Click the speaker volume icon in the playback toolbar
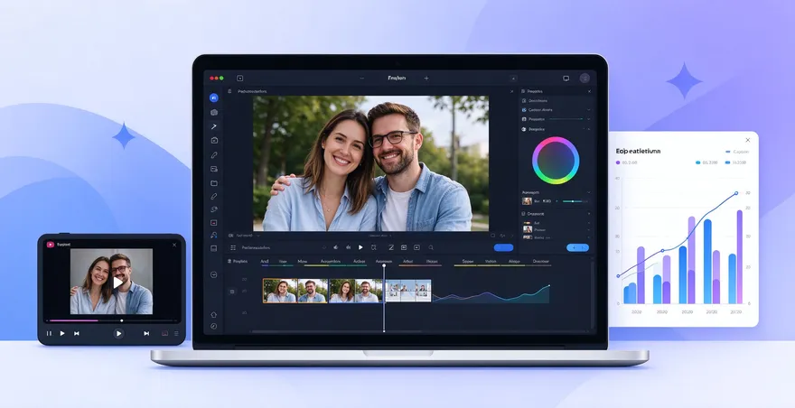The image size is (795, 408). pos(335,247)
